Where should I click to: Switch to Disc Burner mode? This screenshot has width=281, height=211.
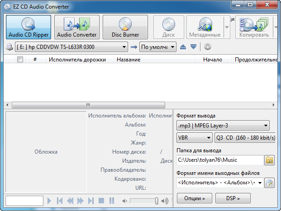(125, 27)
